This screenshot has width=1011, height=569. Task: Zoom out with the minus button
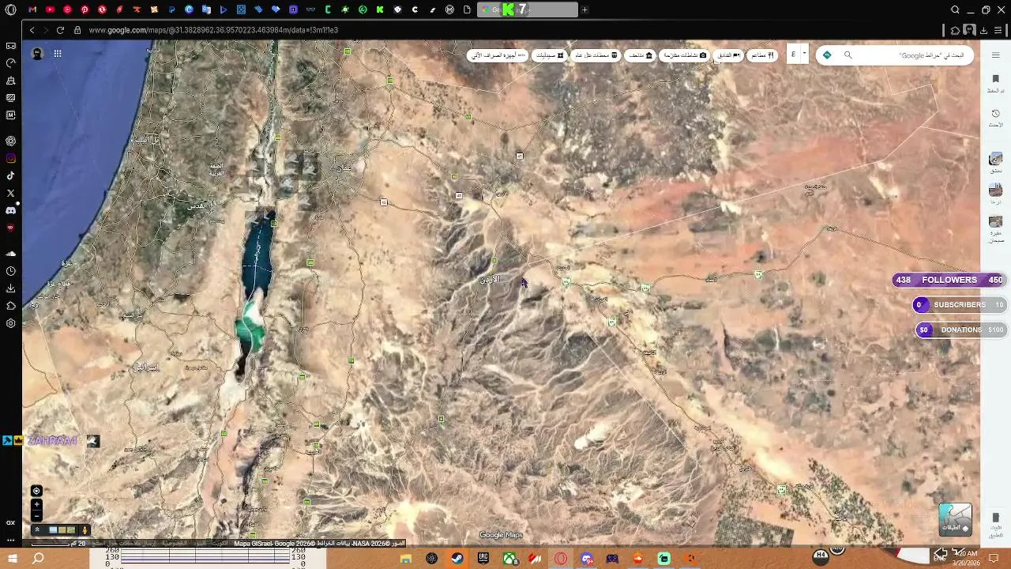(36, 516)
